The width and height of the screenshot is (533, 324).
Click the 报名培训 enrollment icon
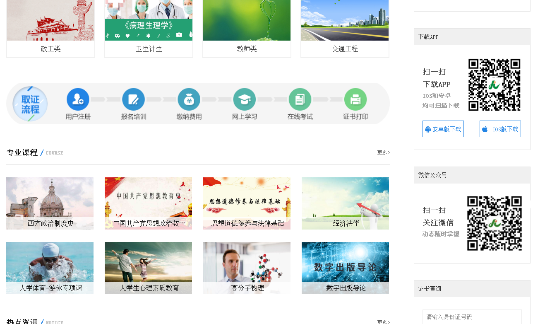pyautogui.click(x=133, y=99)
